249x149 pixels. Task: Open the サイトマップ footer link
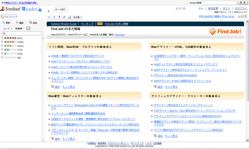coord(137,143)
